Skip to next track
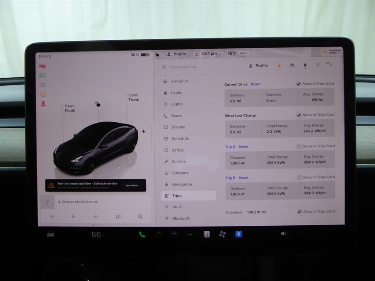Screen dimensions: 375x281 96,216
